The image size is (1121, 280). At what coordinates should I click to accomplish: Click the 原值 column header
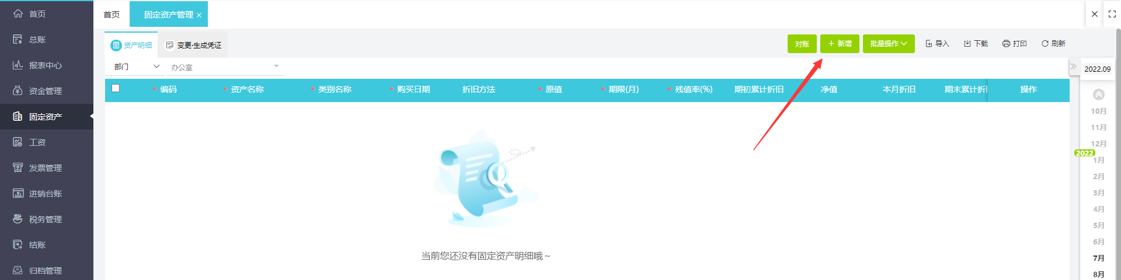click(553, 89)
